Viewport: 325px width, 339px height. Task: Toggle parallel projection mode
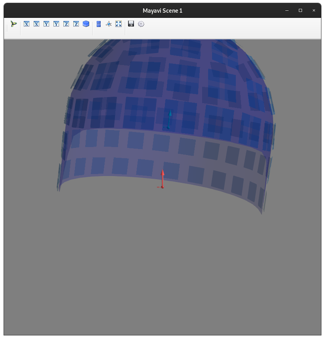point(98,24)
